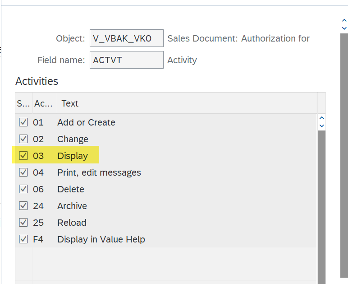Click the Text column header
Screen dimensions: 348x284
(70, 103)
